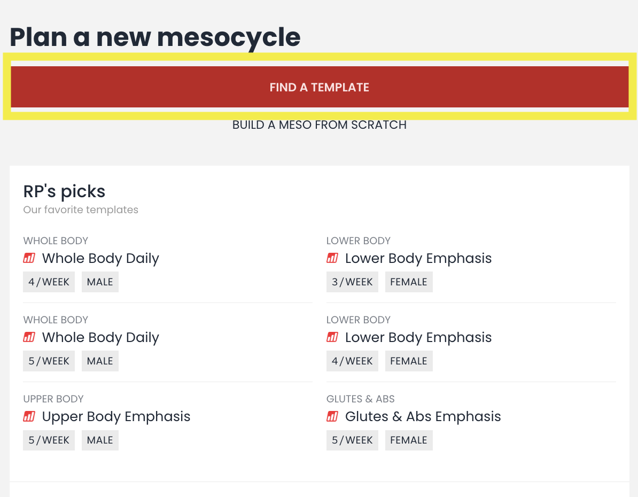Viewport: 638px width, 497px height.
Task: Open the Upper Body Emphasis template
Action: (x=116, y=417)
